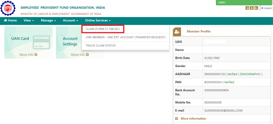Image resolution: width=273 pixels, height=124 pixels.
Task: Open the View dropdown menu
Action: click(x=29, y=20)
